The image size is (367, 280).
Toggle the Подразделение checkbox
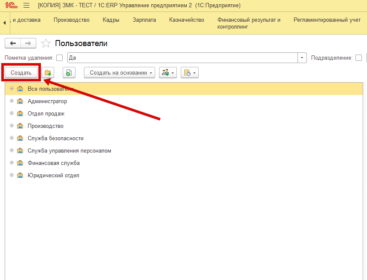[358, 58]
